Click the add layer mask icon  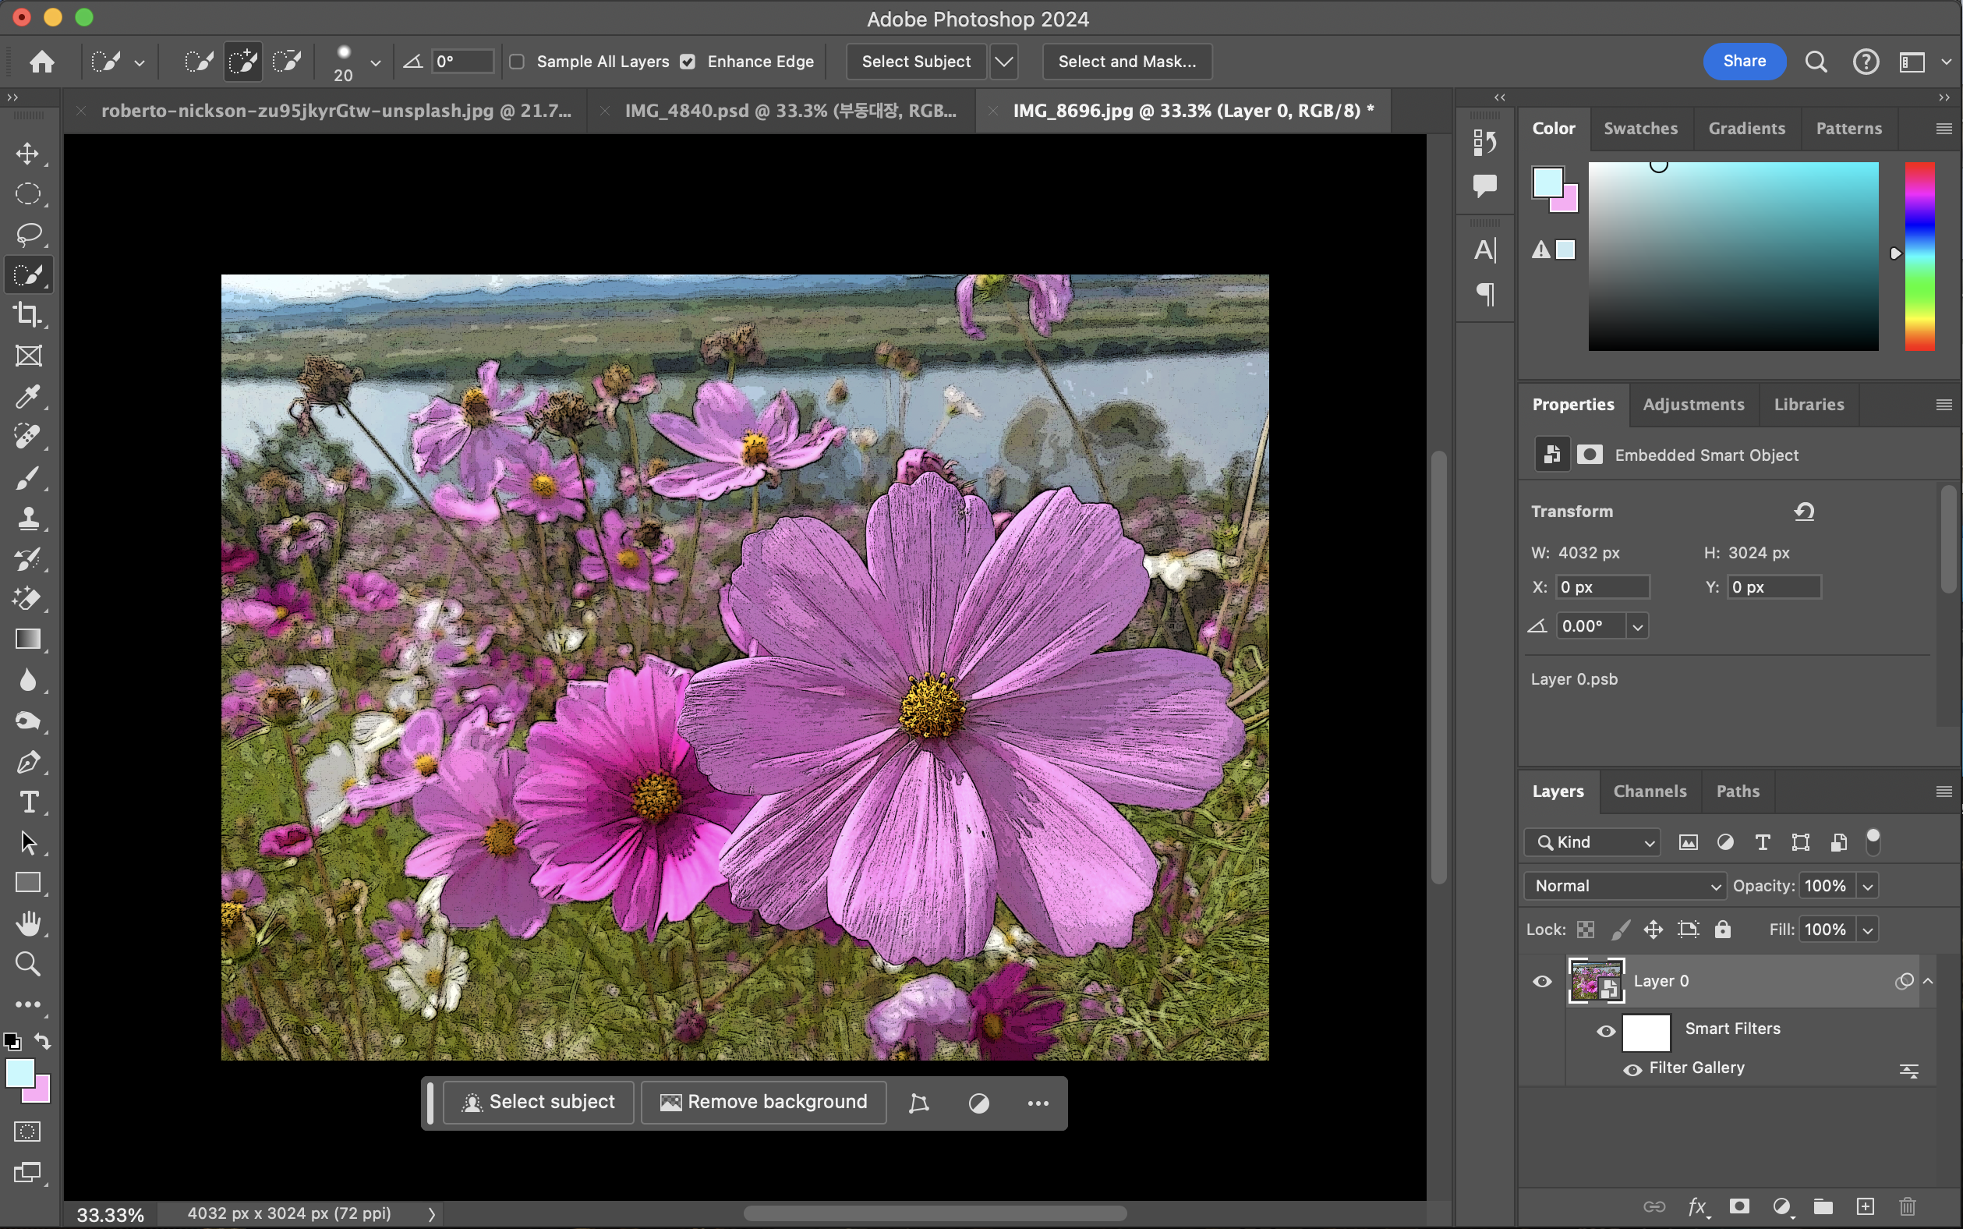click(1738, 1206)
